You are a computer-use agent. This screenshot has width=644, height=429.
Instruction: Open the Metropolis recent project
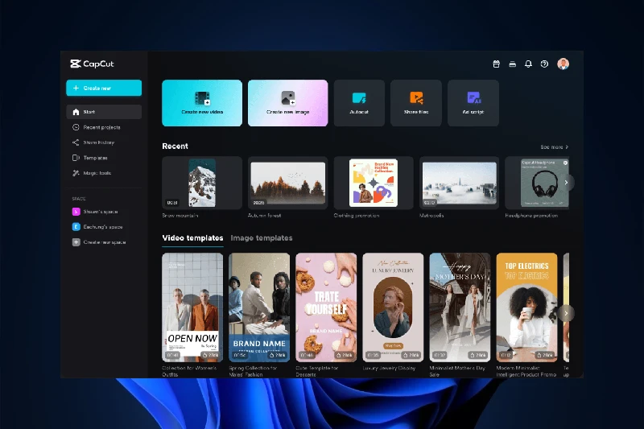(x=459, y=183)
